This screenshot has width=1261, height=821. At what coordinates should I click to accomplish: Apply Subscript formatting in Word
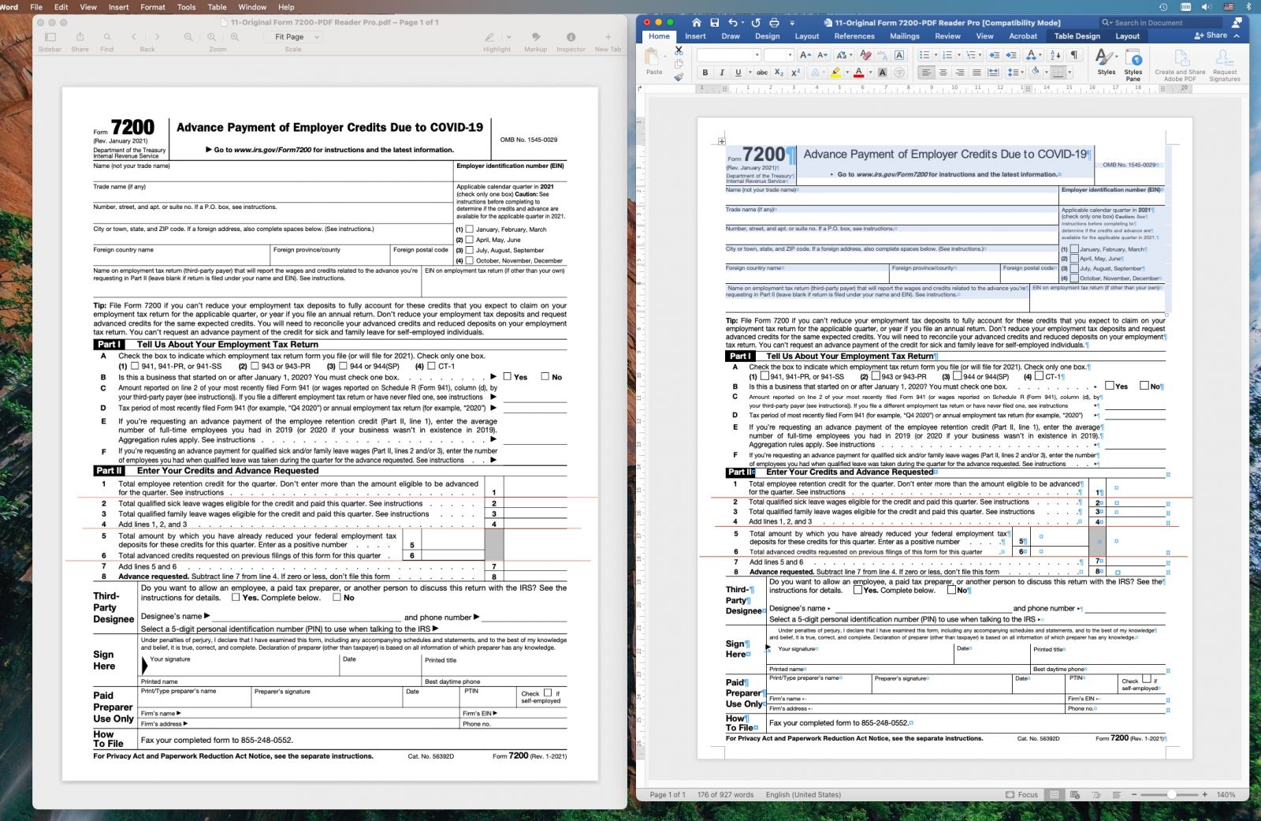779,73
